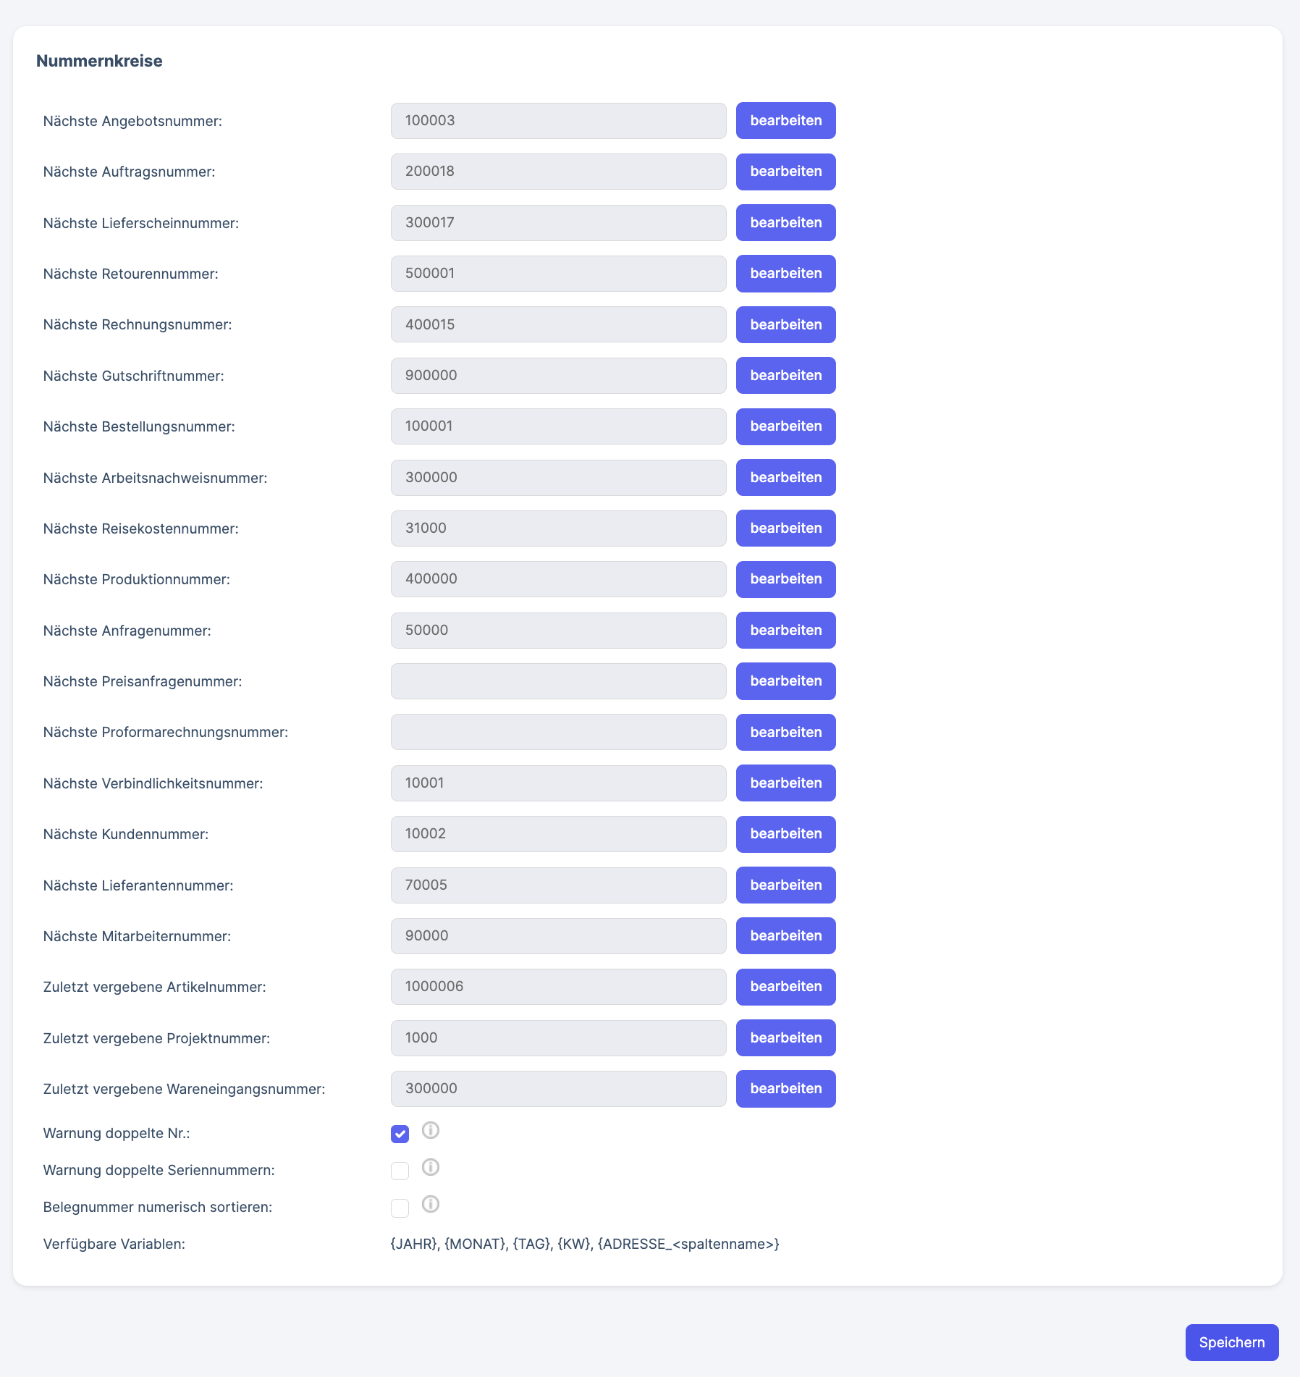Edit the Nächste Angebotsnummer via bearbeiten
The height and width of the screenshot is (1377, 1300).
[785, 121]
